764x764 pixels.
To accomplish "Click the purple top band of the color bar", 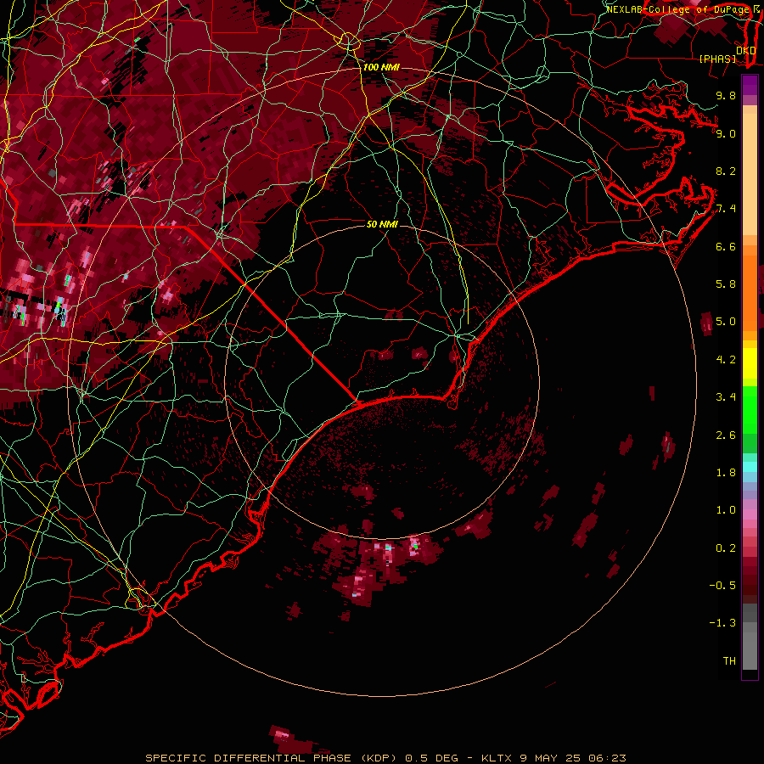I will 750,85.
